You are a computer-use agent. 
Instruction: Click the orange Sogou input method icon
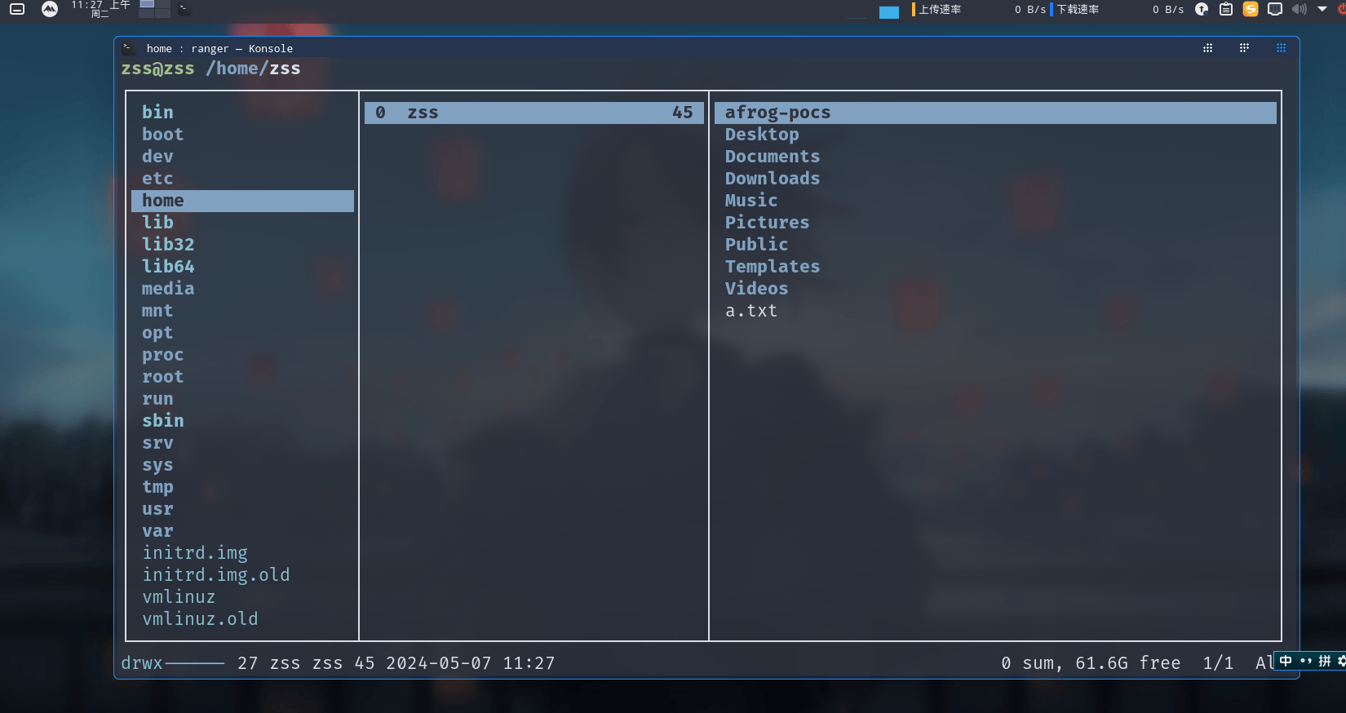coord(1251,9)
